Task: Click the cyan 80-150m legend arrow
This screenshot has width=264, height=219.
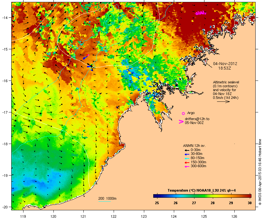Action: (x=187, y=158)
